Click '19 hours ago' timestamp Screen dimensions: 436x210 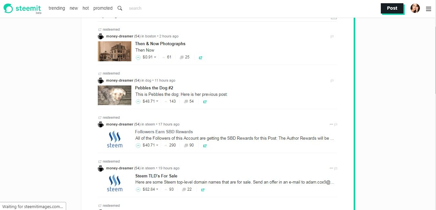coord(169,168)
